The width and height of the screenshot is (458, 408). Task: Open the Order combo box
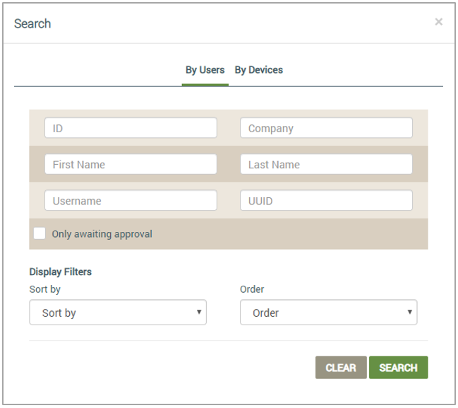[328, 313]
